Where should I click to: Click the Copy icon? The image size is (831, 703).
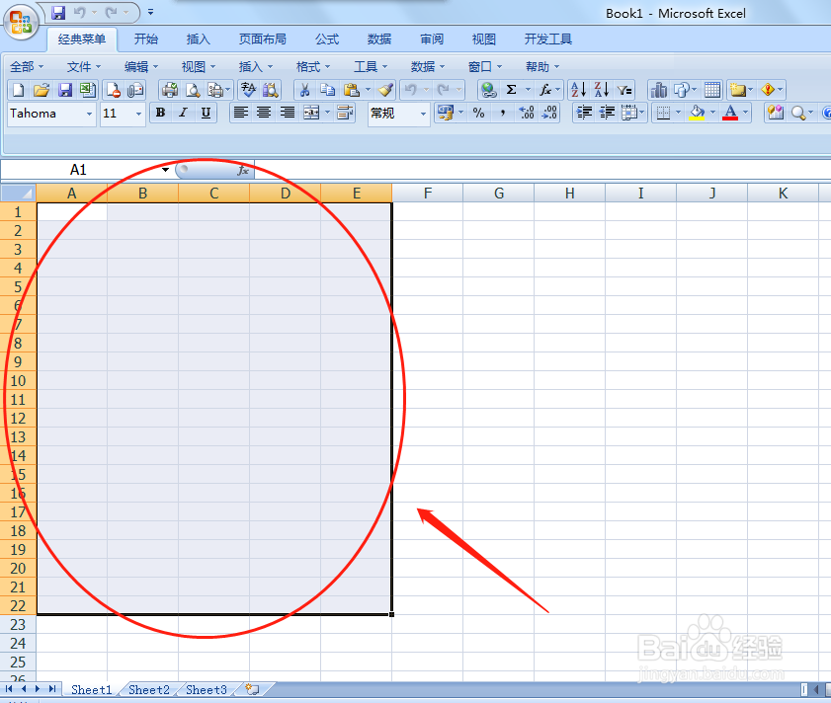coord(327,90)
